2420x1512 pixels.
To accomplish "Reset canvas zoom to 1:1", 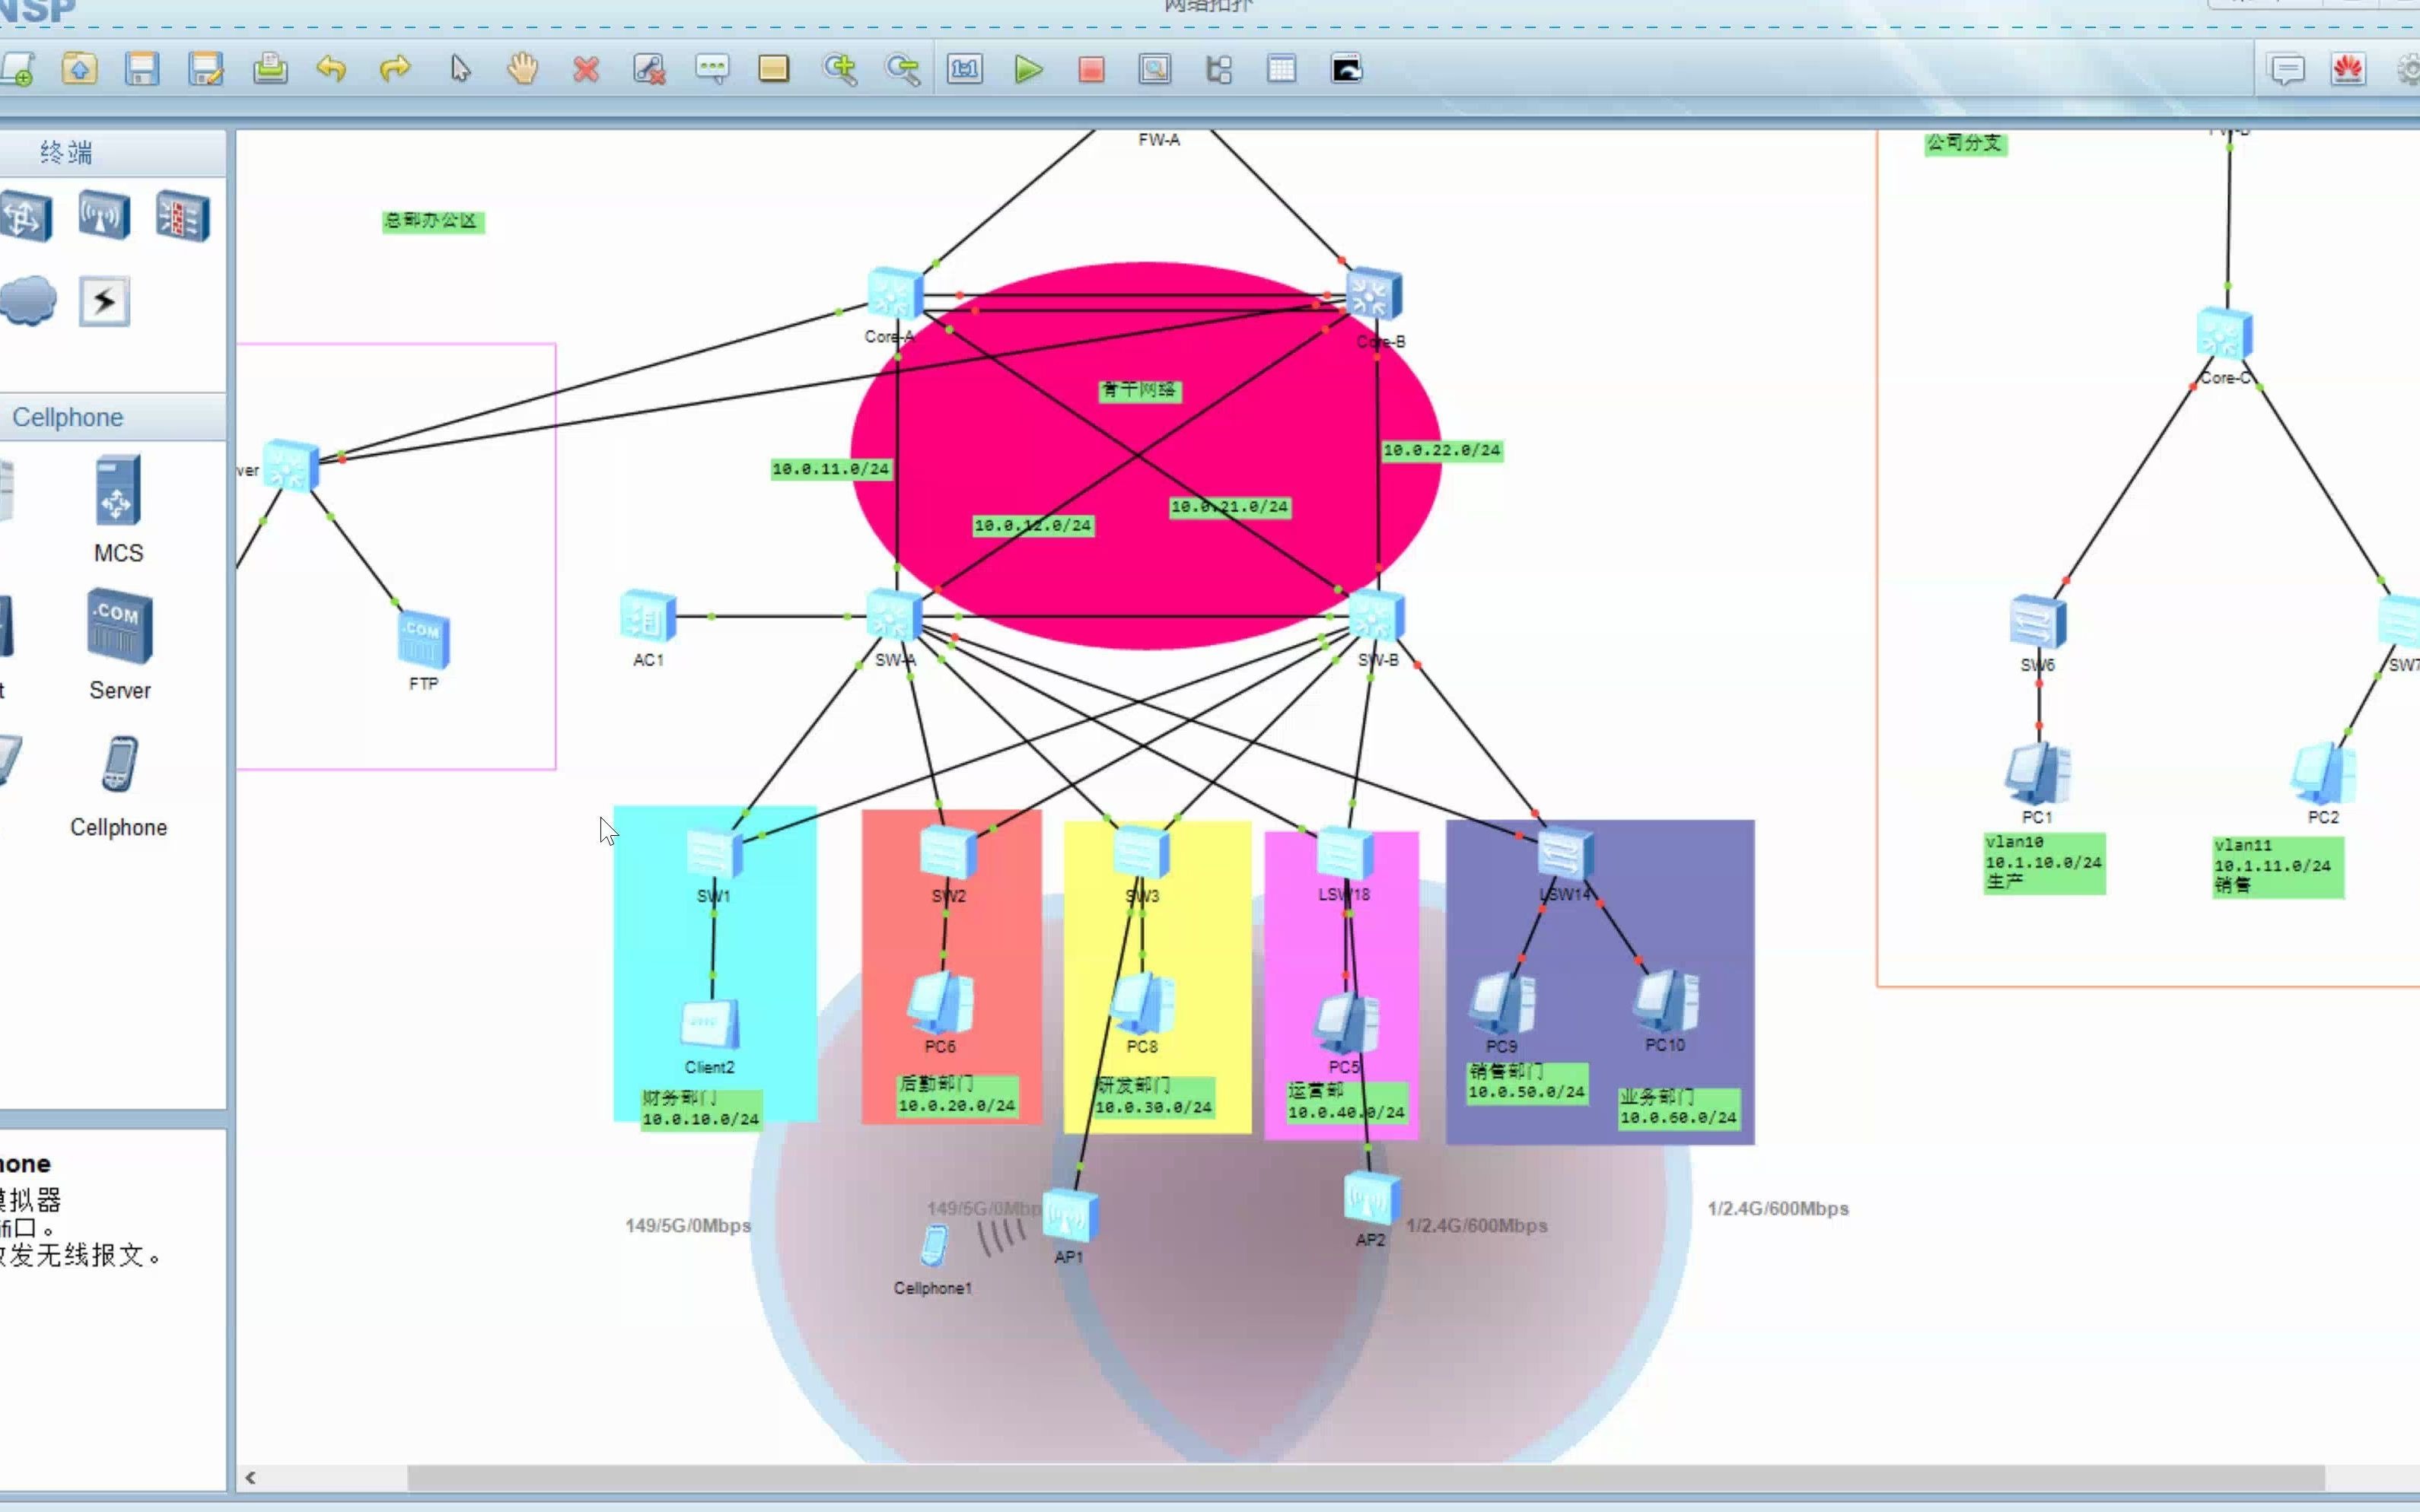I will [966, 69].
